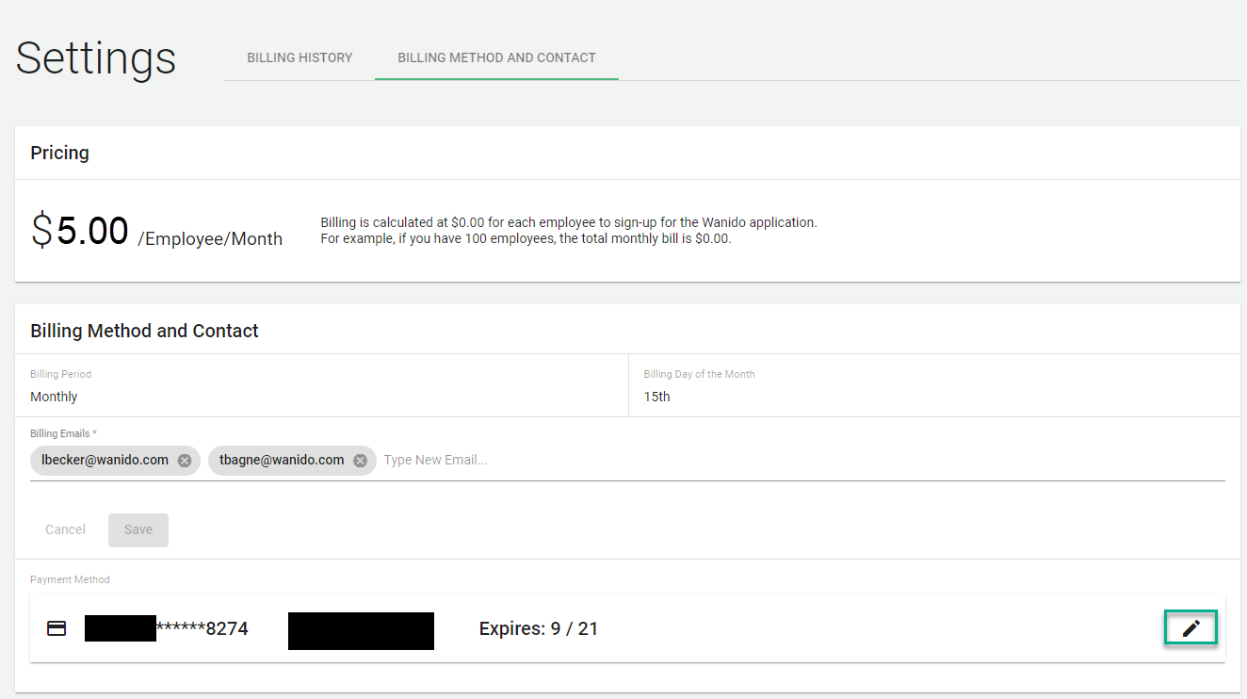This screenshot has width=1247, height=699.
Task: Click the card number ending 8274
Action: [167, 628]
